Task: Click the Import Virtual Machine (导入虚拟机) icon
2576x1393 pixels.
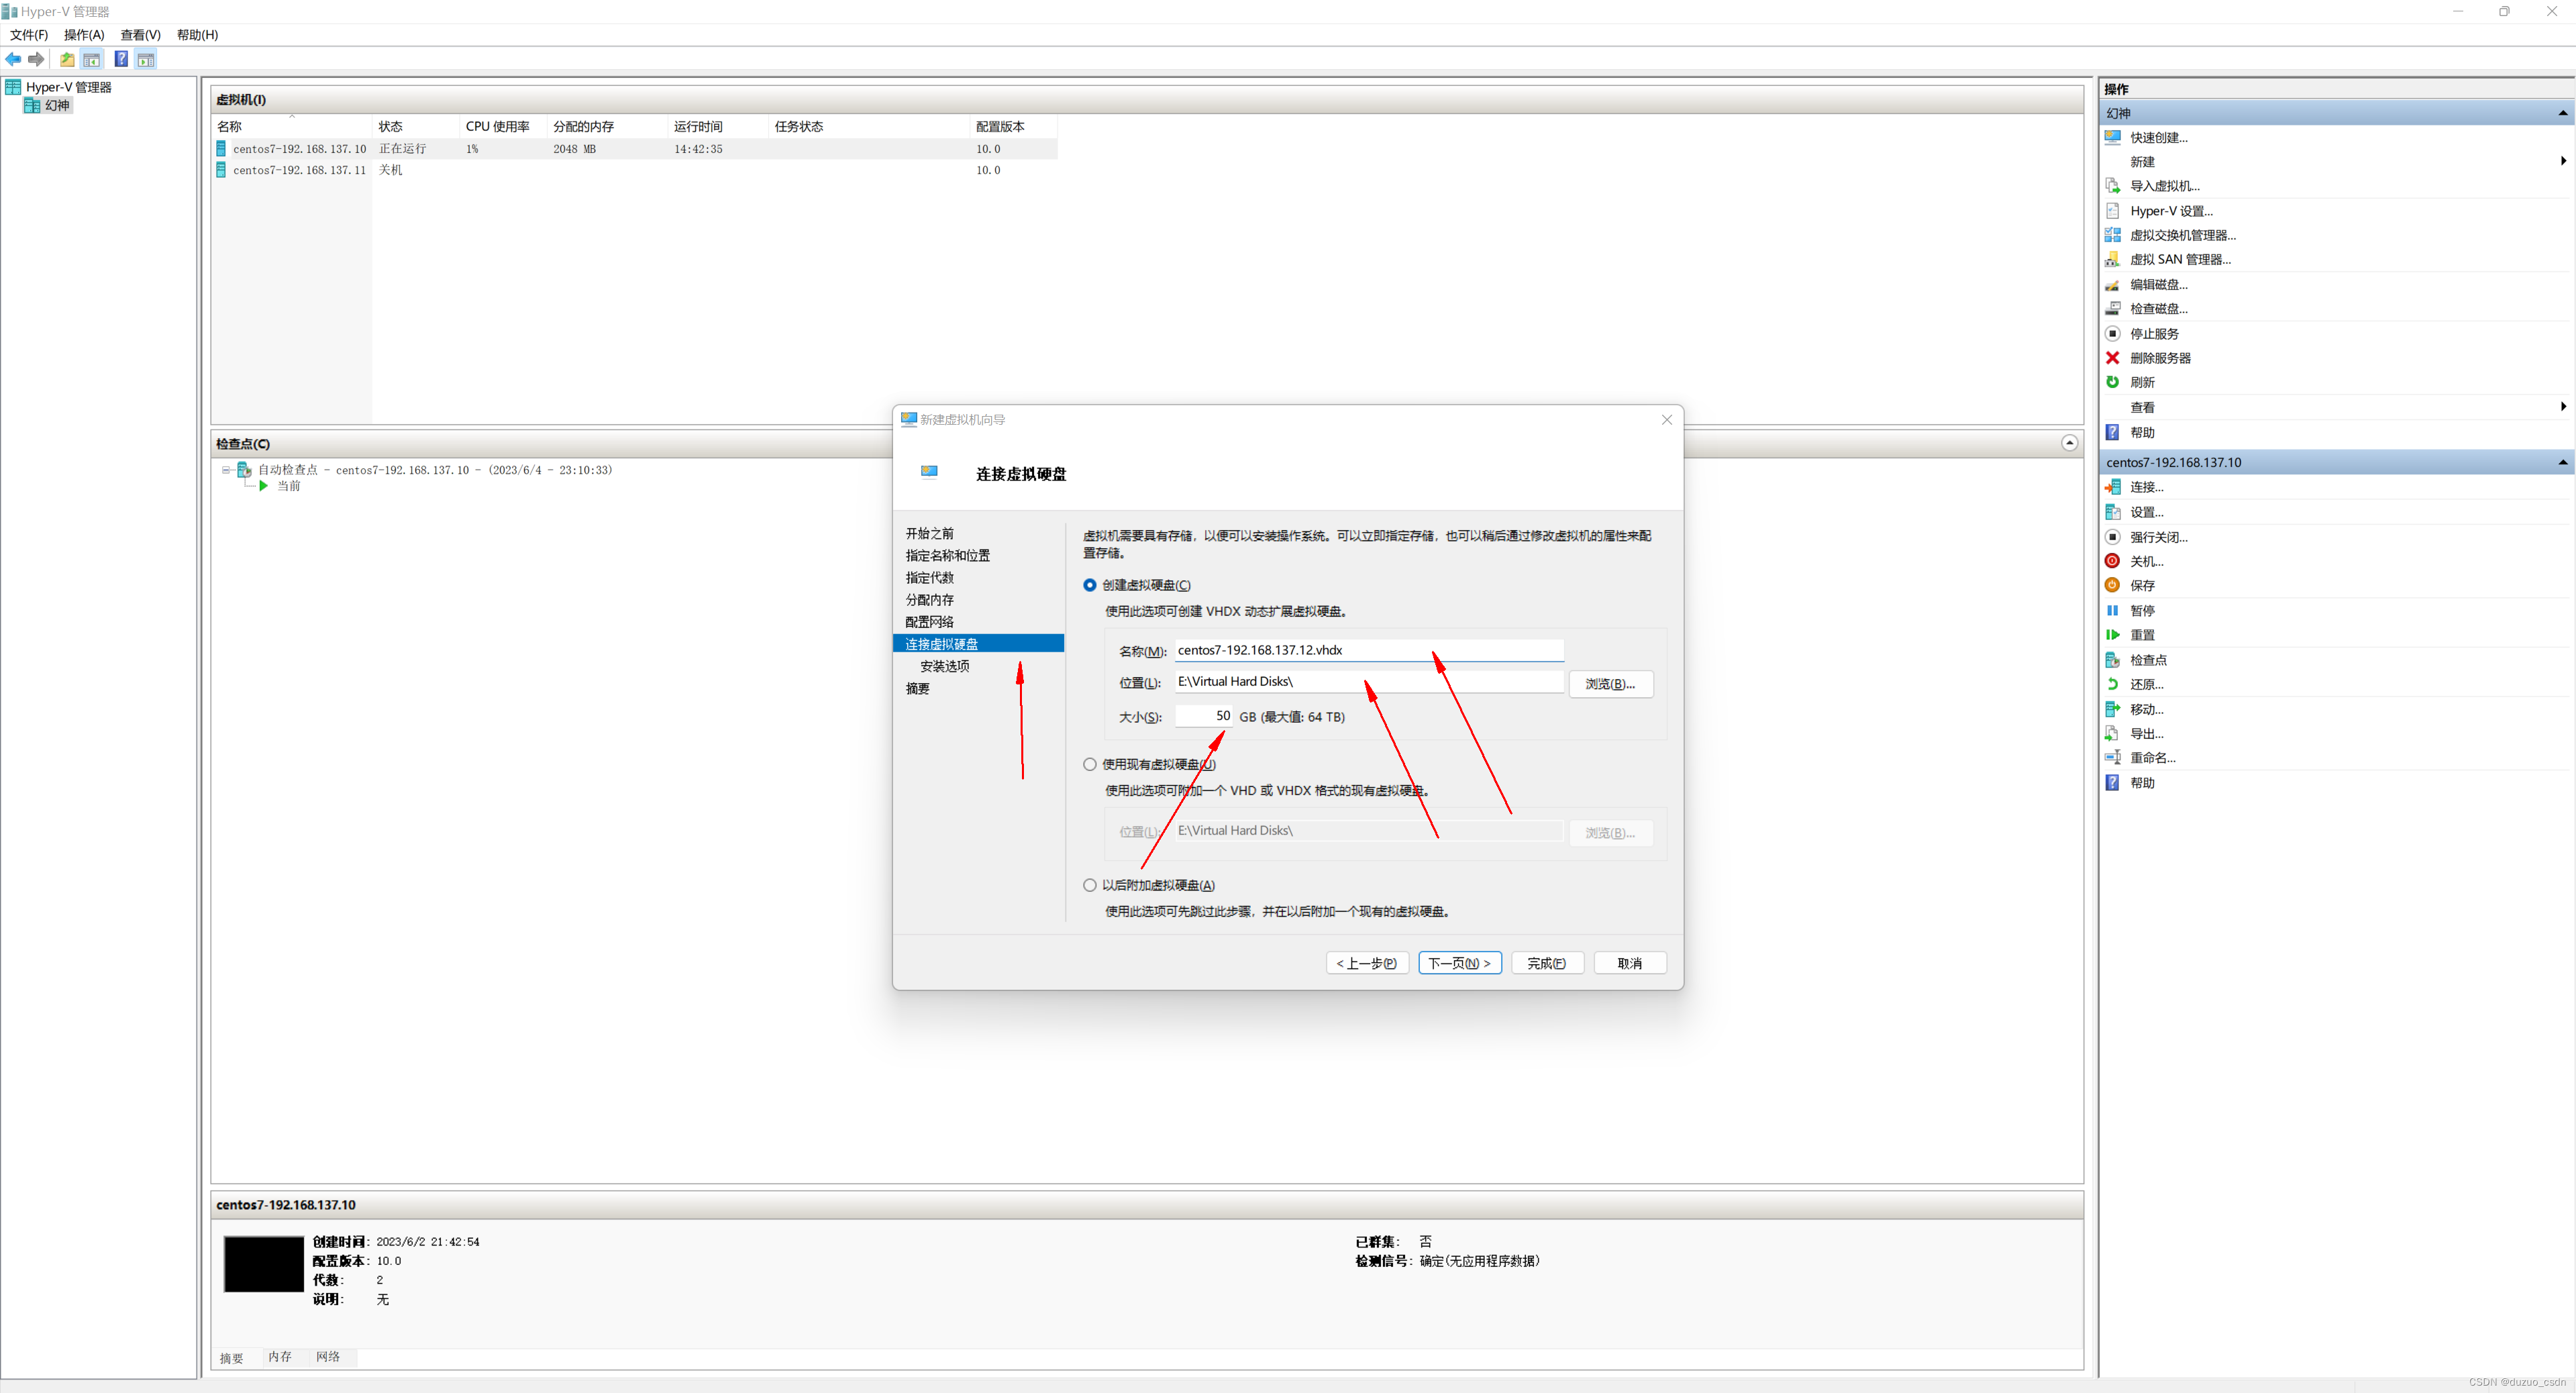Action: pyautogui.click(x=2113, y=186)
